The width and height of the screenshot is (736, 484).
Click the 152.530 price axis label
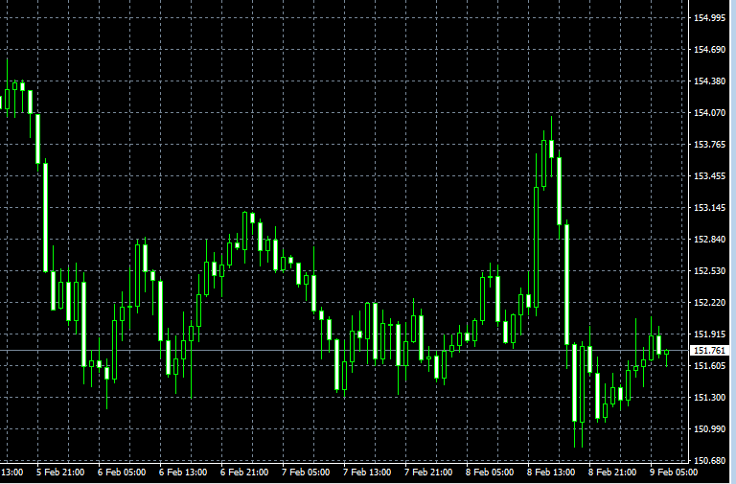pos(709,271)
